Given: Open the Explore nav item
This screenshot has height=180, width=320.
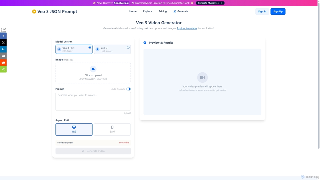Looking at the screenshot, I should pyautogui.click(x=147, y=11).
